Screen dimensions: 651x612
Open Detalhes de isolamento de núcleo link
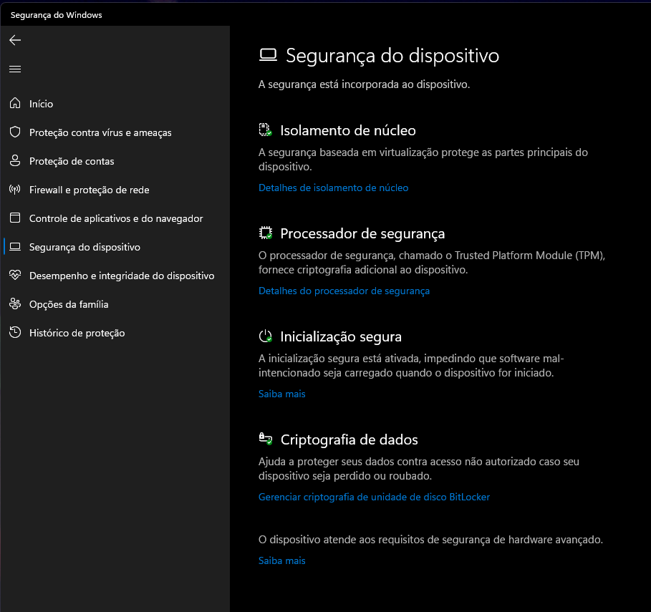pos(334,188)
